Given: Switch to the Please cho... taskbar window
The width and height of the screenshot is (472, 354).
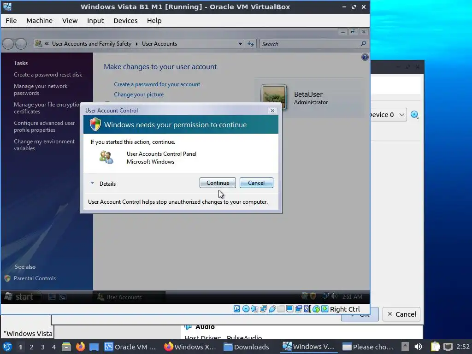Looking at the screenshot, I should (368, 347).
